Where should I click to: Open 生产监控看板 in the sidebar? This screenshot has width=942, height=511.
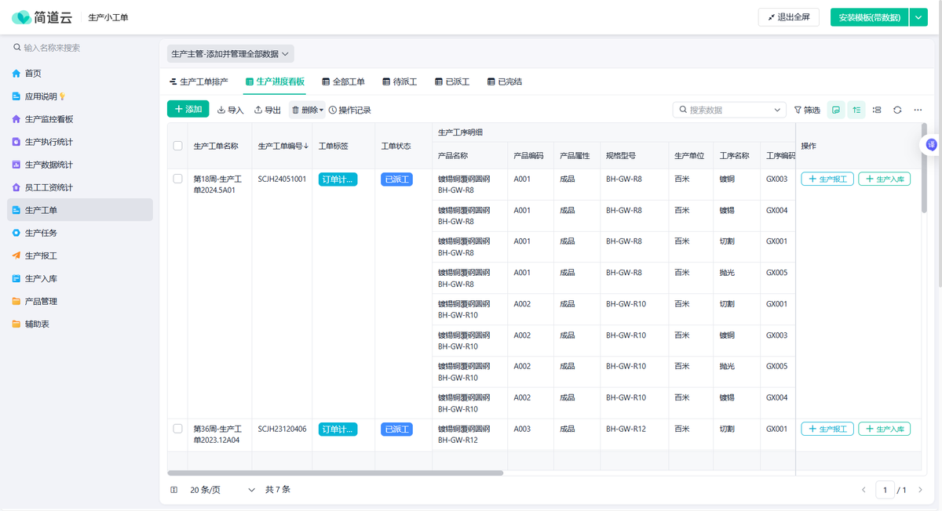pos(49,119)
